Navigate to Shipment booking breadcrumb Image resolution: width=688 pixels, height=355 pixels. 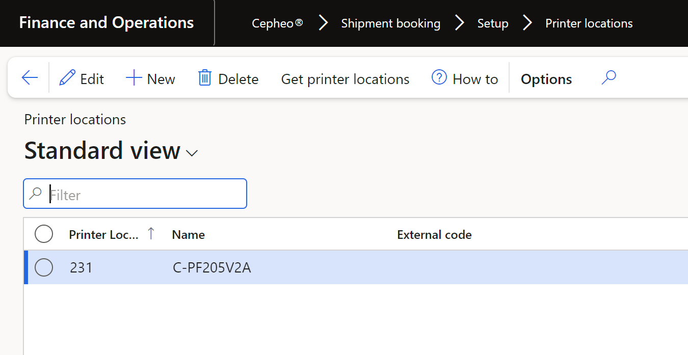tap(390, 23)
